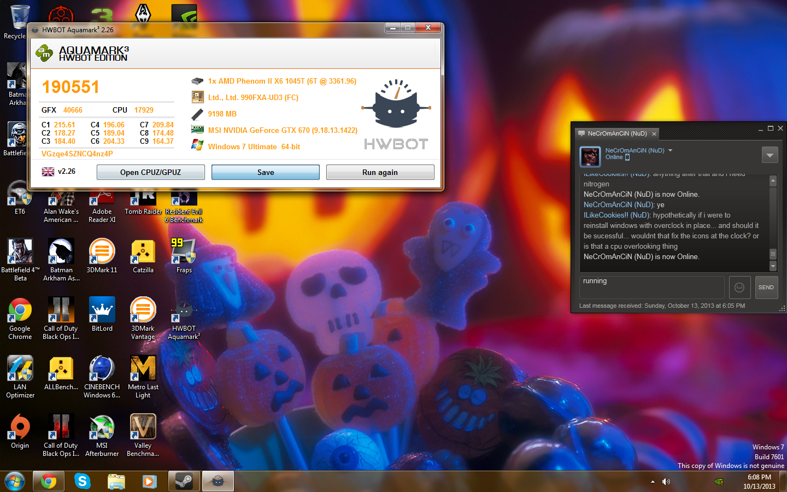Click the SEND button in Steam chat

coord(766,288)
